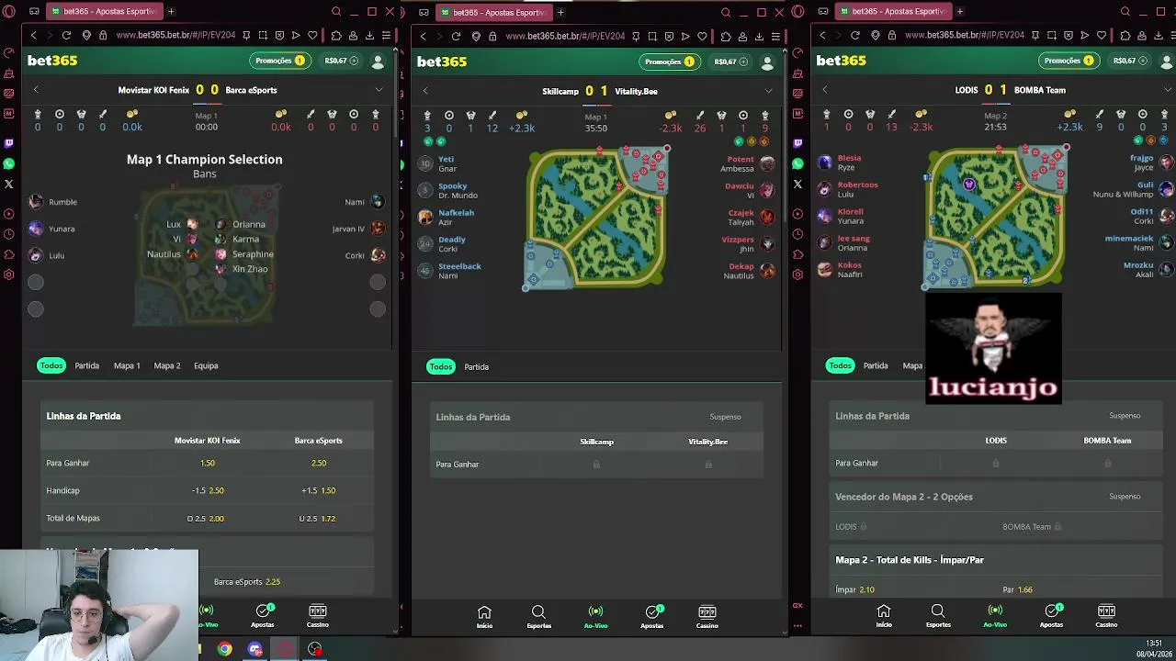
Task: Open R$0,67 balance deposit in left window
Action: [340, 61]
